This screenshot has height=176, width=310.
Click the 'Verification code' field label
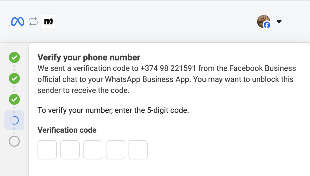67,130
